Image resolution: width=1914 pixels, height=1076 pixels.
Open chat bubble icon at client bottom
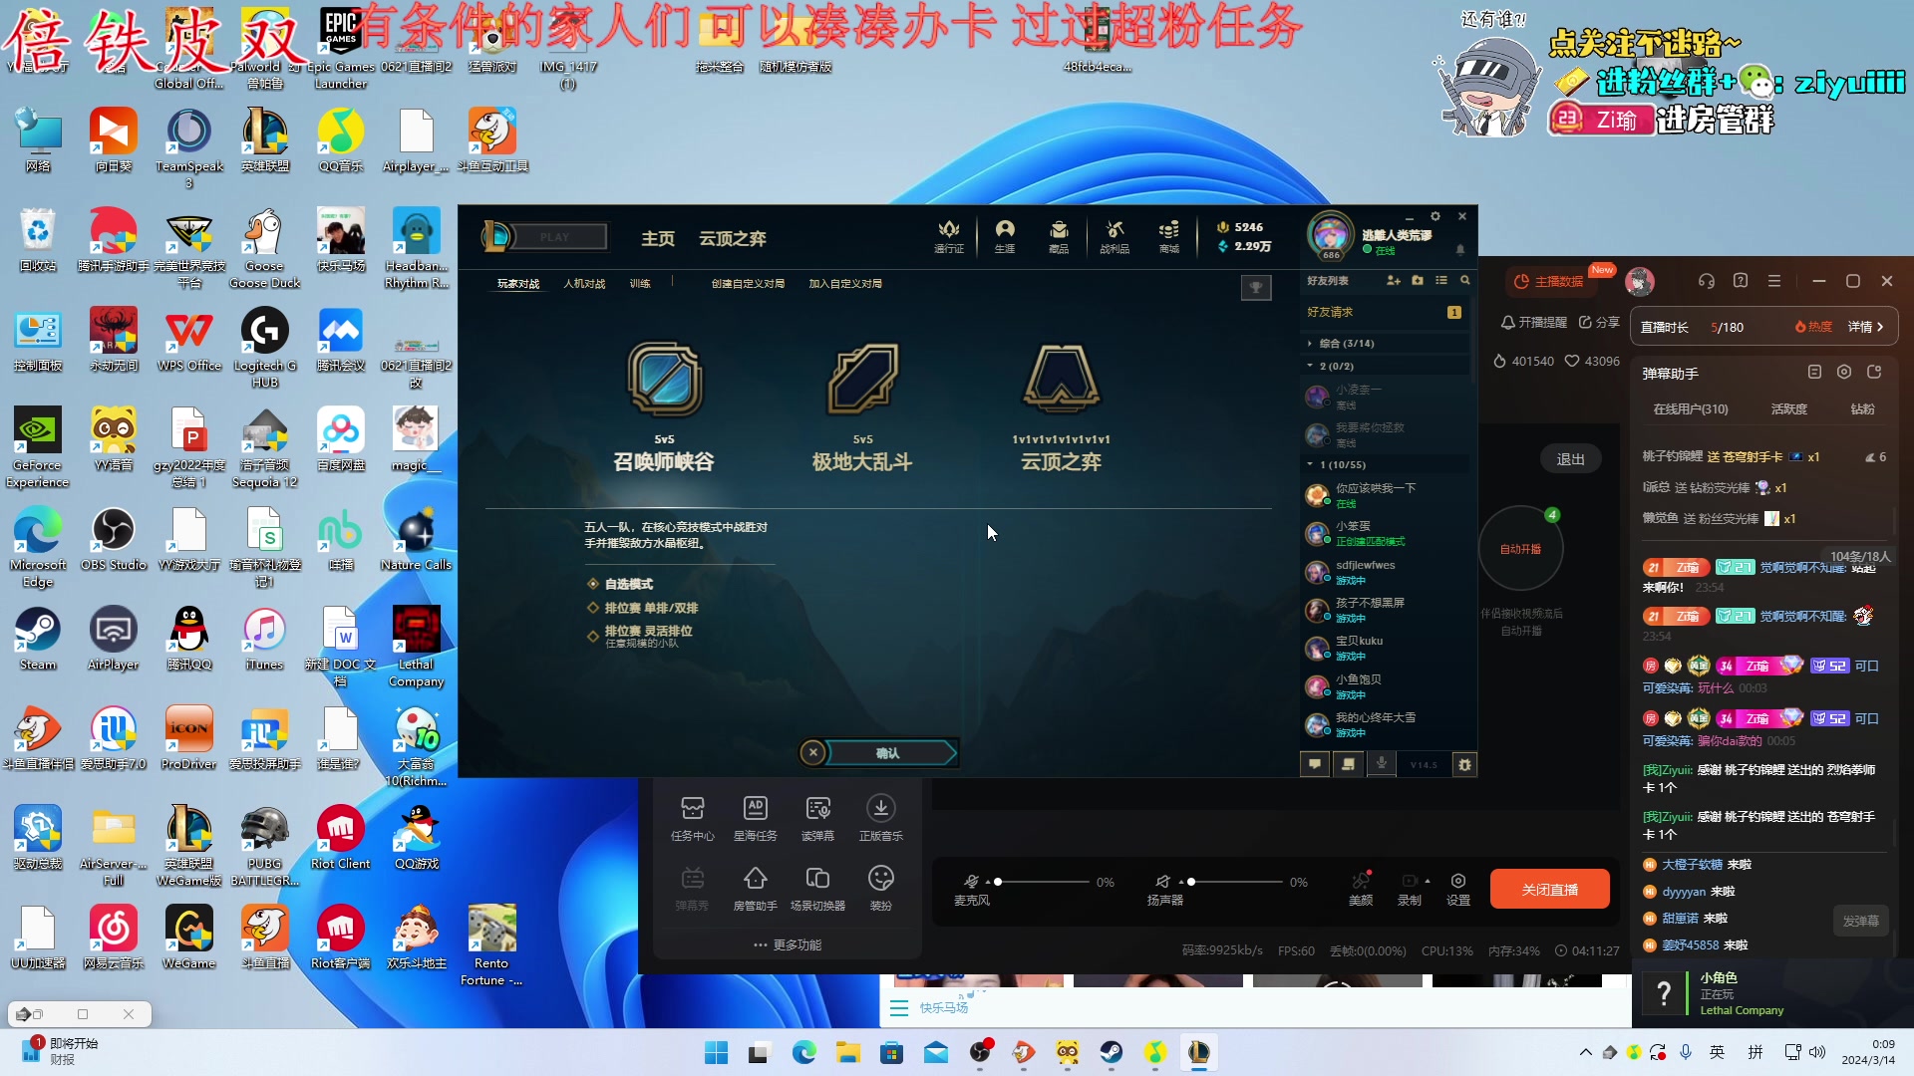click(1316, 764)
